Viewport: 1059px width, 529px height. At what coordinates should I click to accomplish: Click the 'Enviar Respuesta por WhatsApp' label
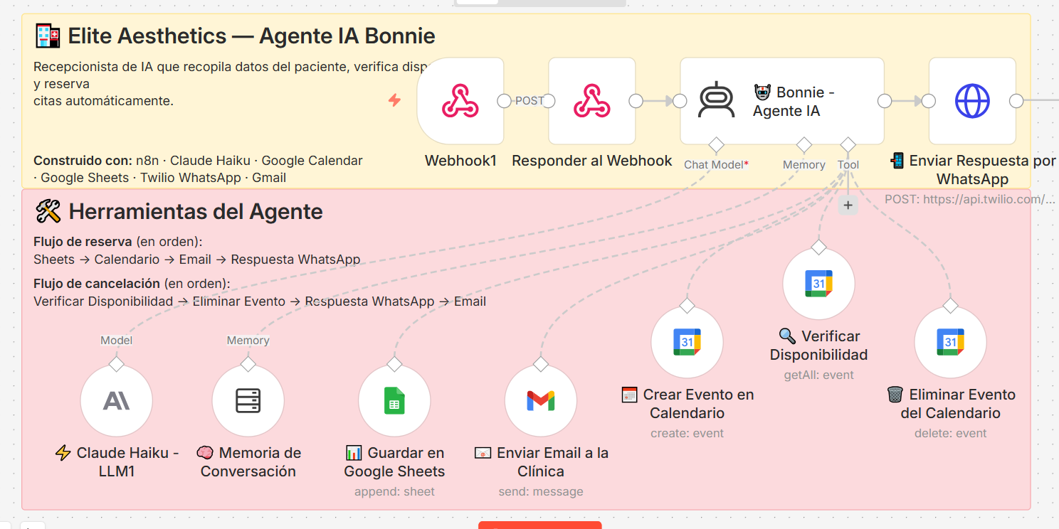point(972,170)
